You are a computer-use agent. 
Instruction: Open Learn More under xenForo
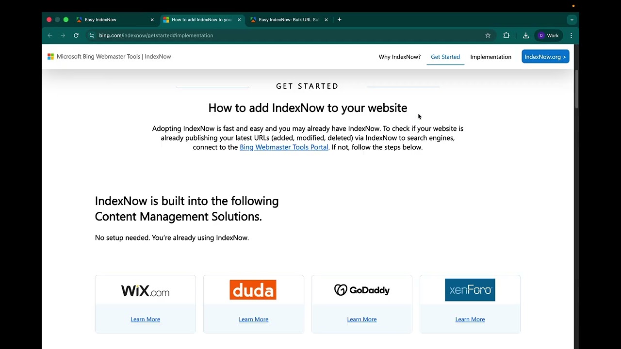tap(470, 319)
